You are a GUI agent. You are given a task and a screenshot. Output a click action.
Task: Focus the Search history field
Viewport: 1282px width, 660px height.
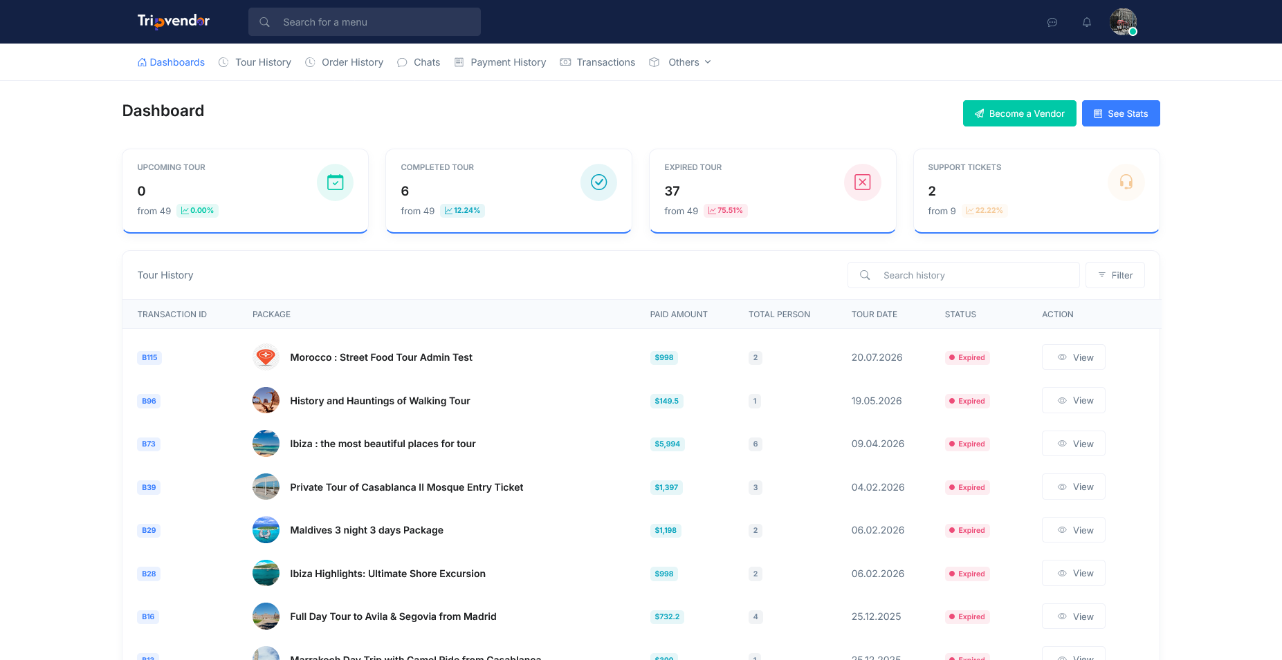(x=963, y=275)
